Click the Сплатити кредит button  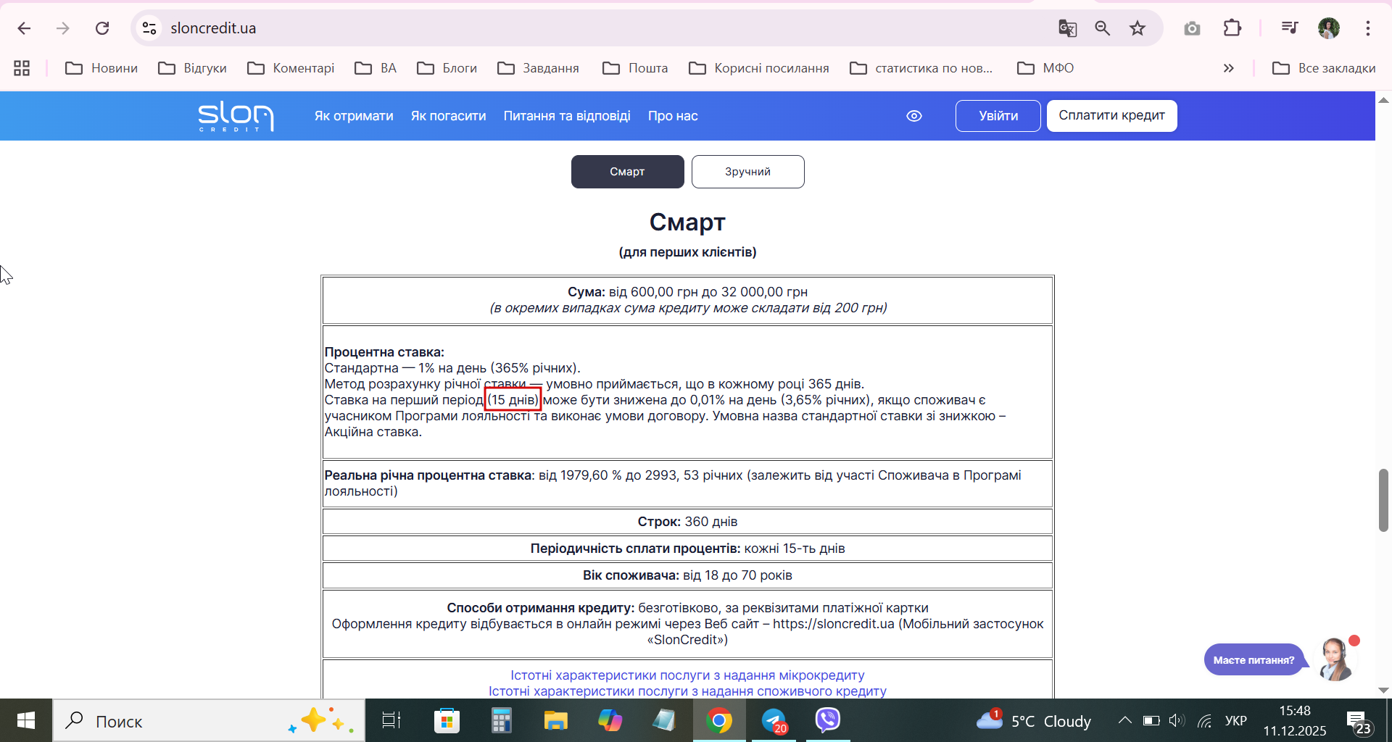1111,116
